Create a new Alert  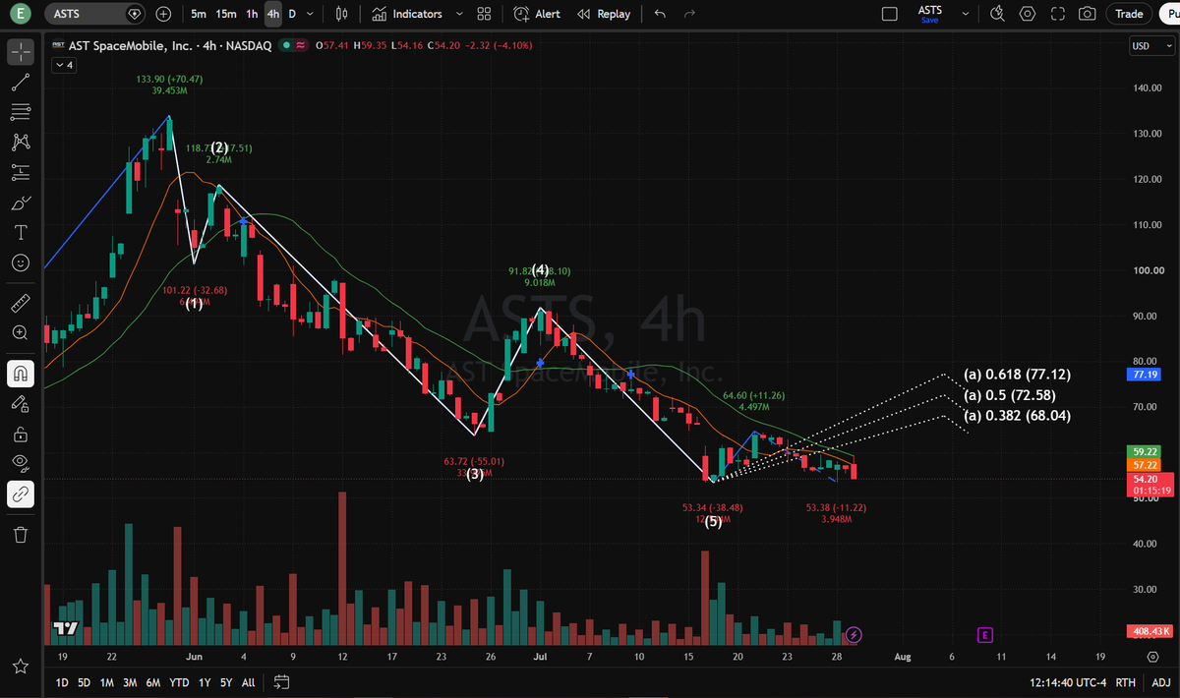(x=537, y=14)
